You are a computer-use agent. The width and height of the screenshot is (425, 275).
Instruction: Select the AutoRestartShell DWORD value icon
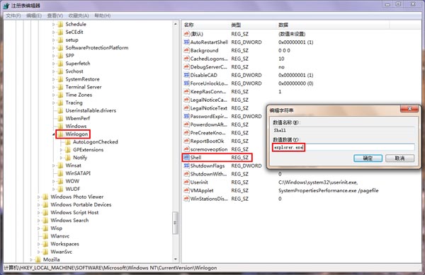(186, 42)
